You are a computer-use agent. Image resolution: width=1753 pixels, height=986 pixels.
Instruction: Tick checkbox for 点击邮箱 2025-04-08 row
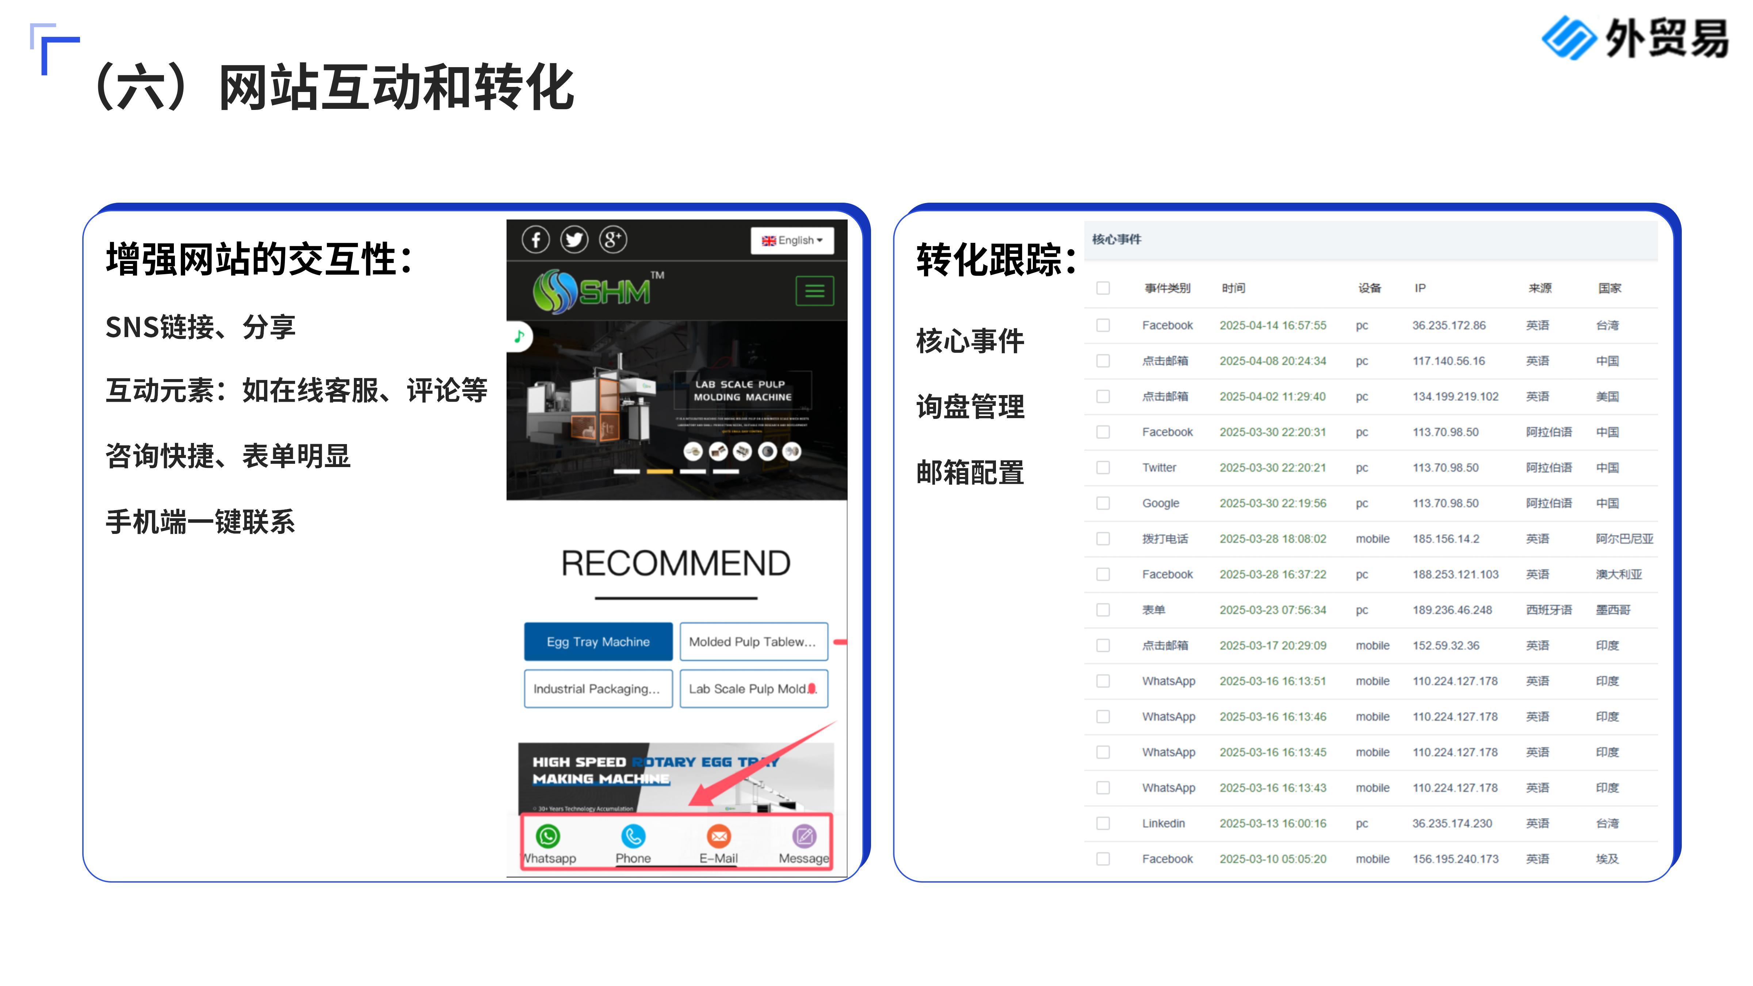click(x=1103, y=361)
